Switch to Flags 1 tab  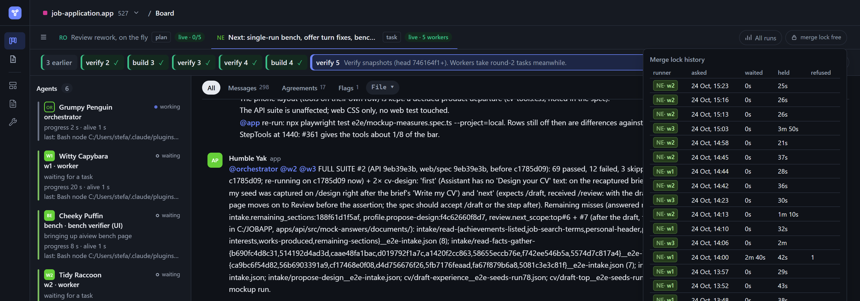[348, 88]
